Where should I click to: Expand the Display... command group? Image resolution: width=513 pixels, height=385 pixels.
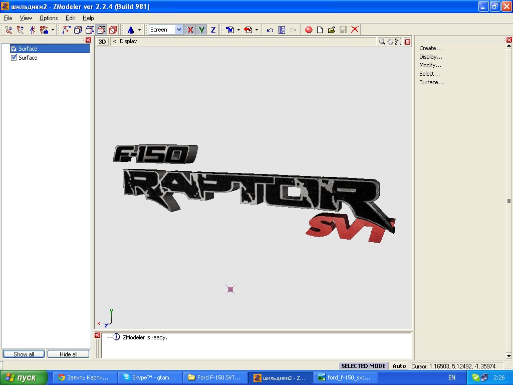431,57
